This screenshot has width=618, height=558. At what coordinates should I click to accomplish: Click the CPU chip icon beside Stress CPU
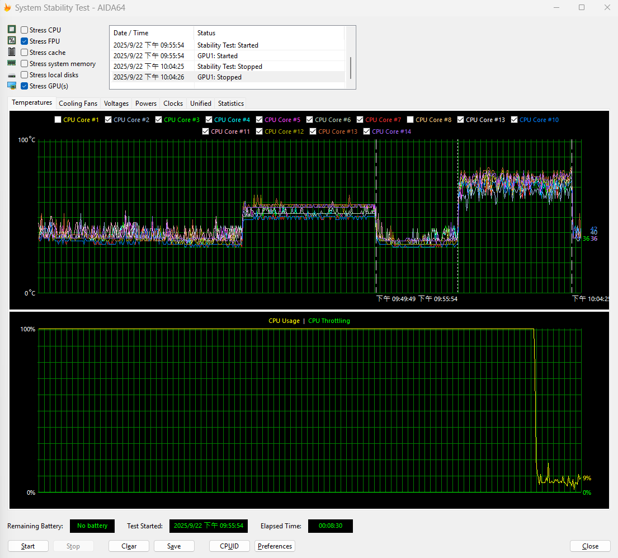point(11,30)
